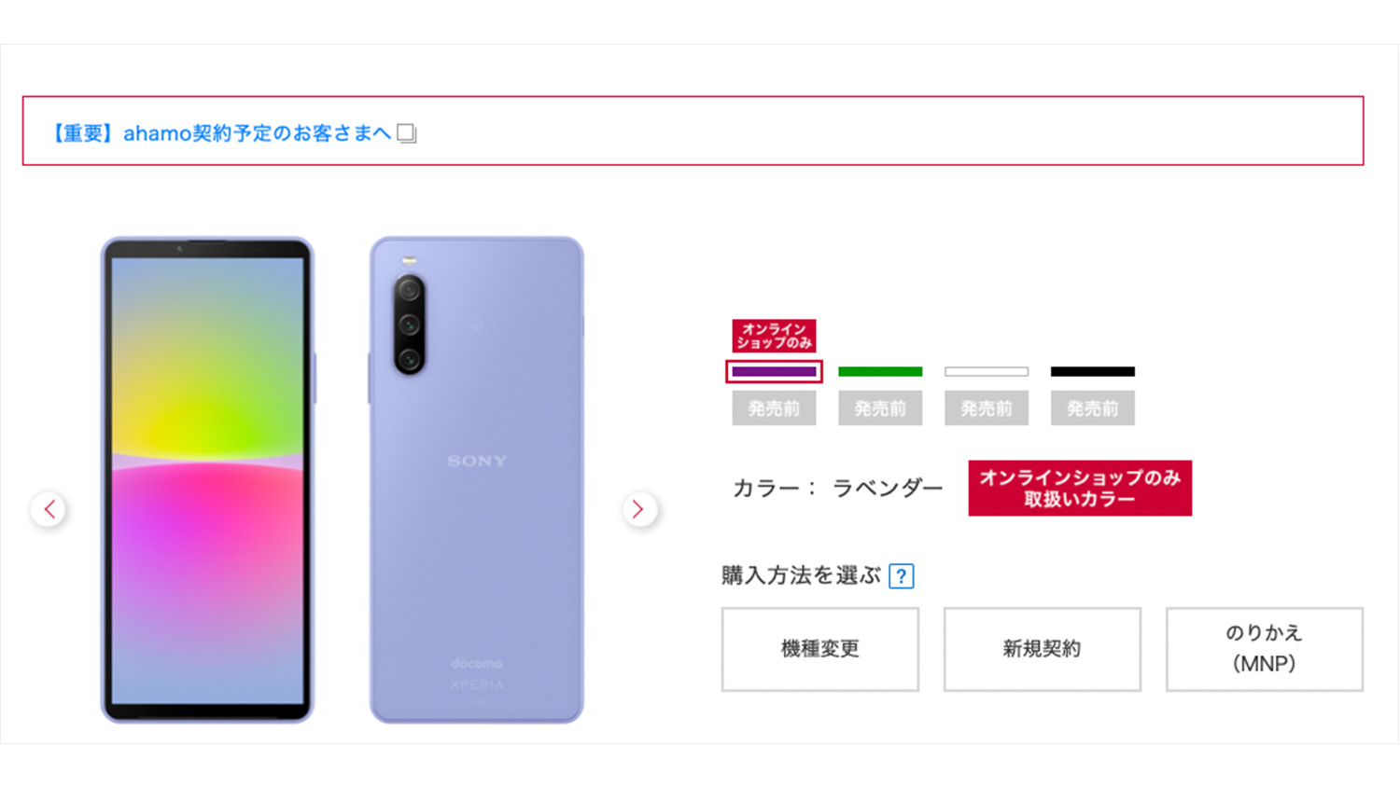Choose 新規契約 purchase method
Image resolution: width=1400 pixels, height=787 pixels.
click(1043, 649)
